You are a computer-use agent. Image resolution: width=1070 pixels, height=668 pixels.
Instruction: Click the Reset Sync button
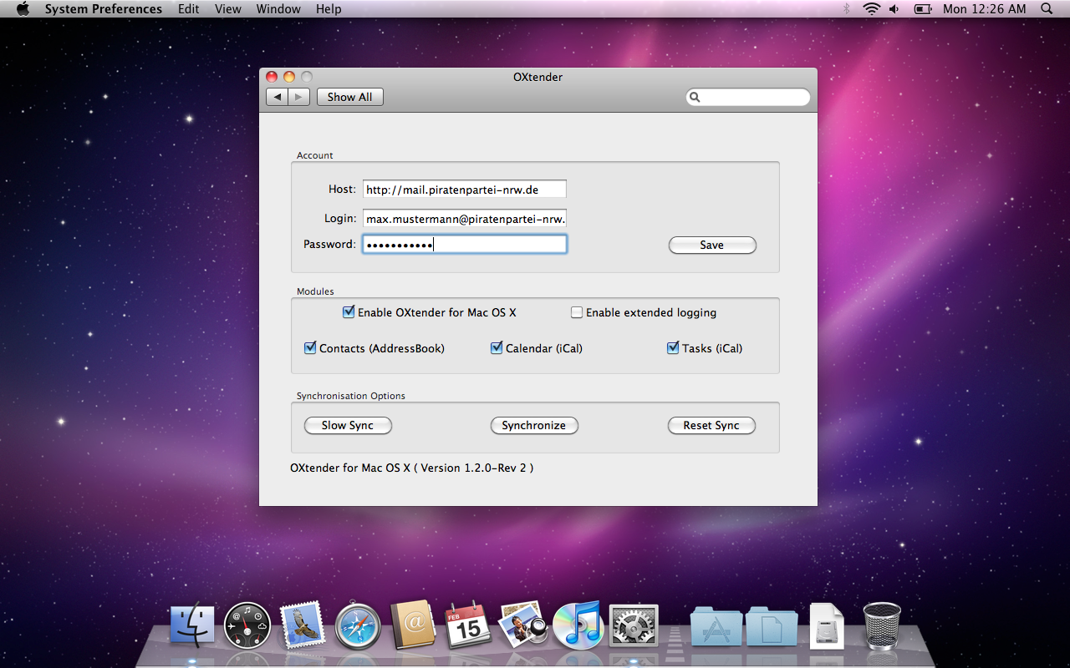(x=711, y=426)
